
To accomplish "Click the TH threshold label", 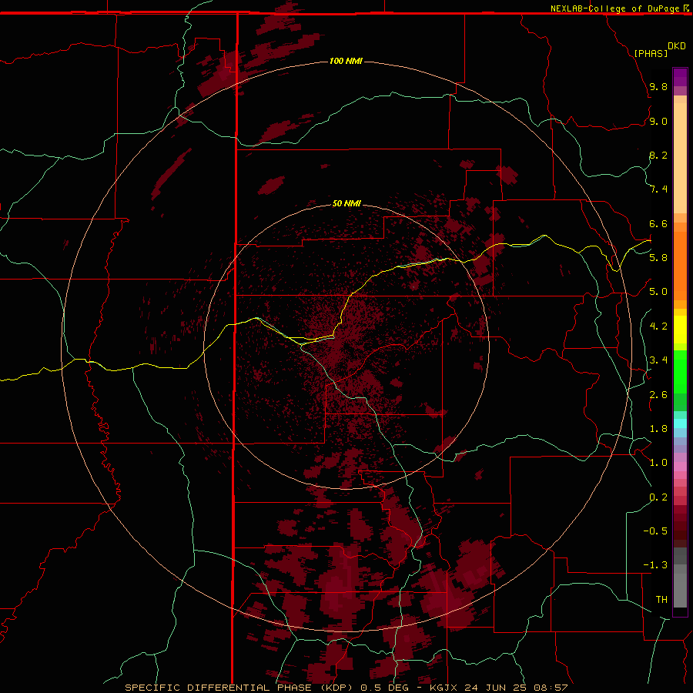I will [661, 600].
